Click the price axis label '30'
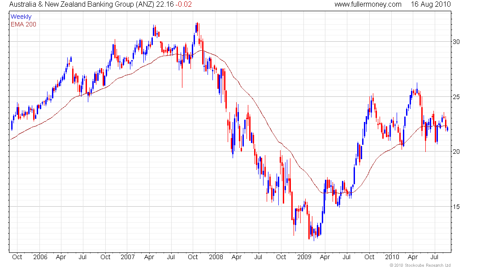493x269 pixels. click(x=456, y=42)
